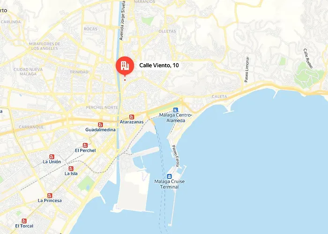Select the Atarazanas metro station icon
This screenshot has height=234, width=328.
[x=132, y=117]
